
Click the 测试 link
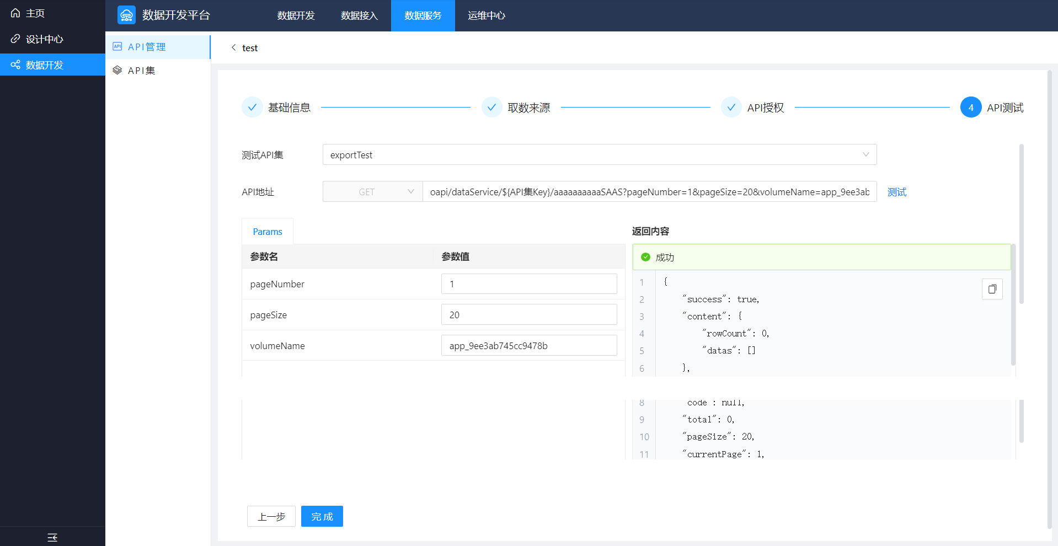pos(896,192)
